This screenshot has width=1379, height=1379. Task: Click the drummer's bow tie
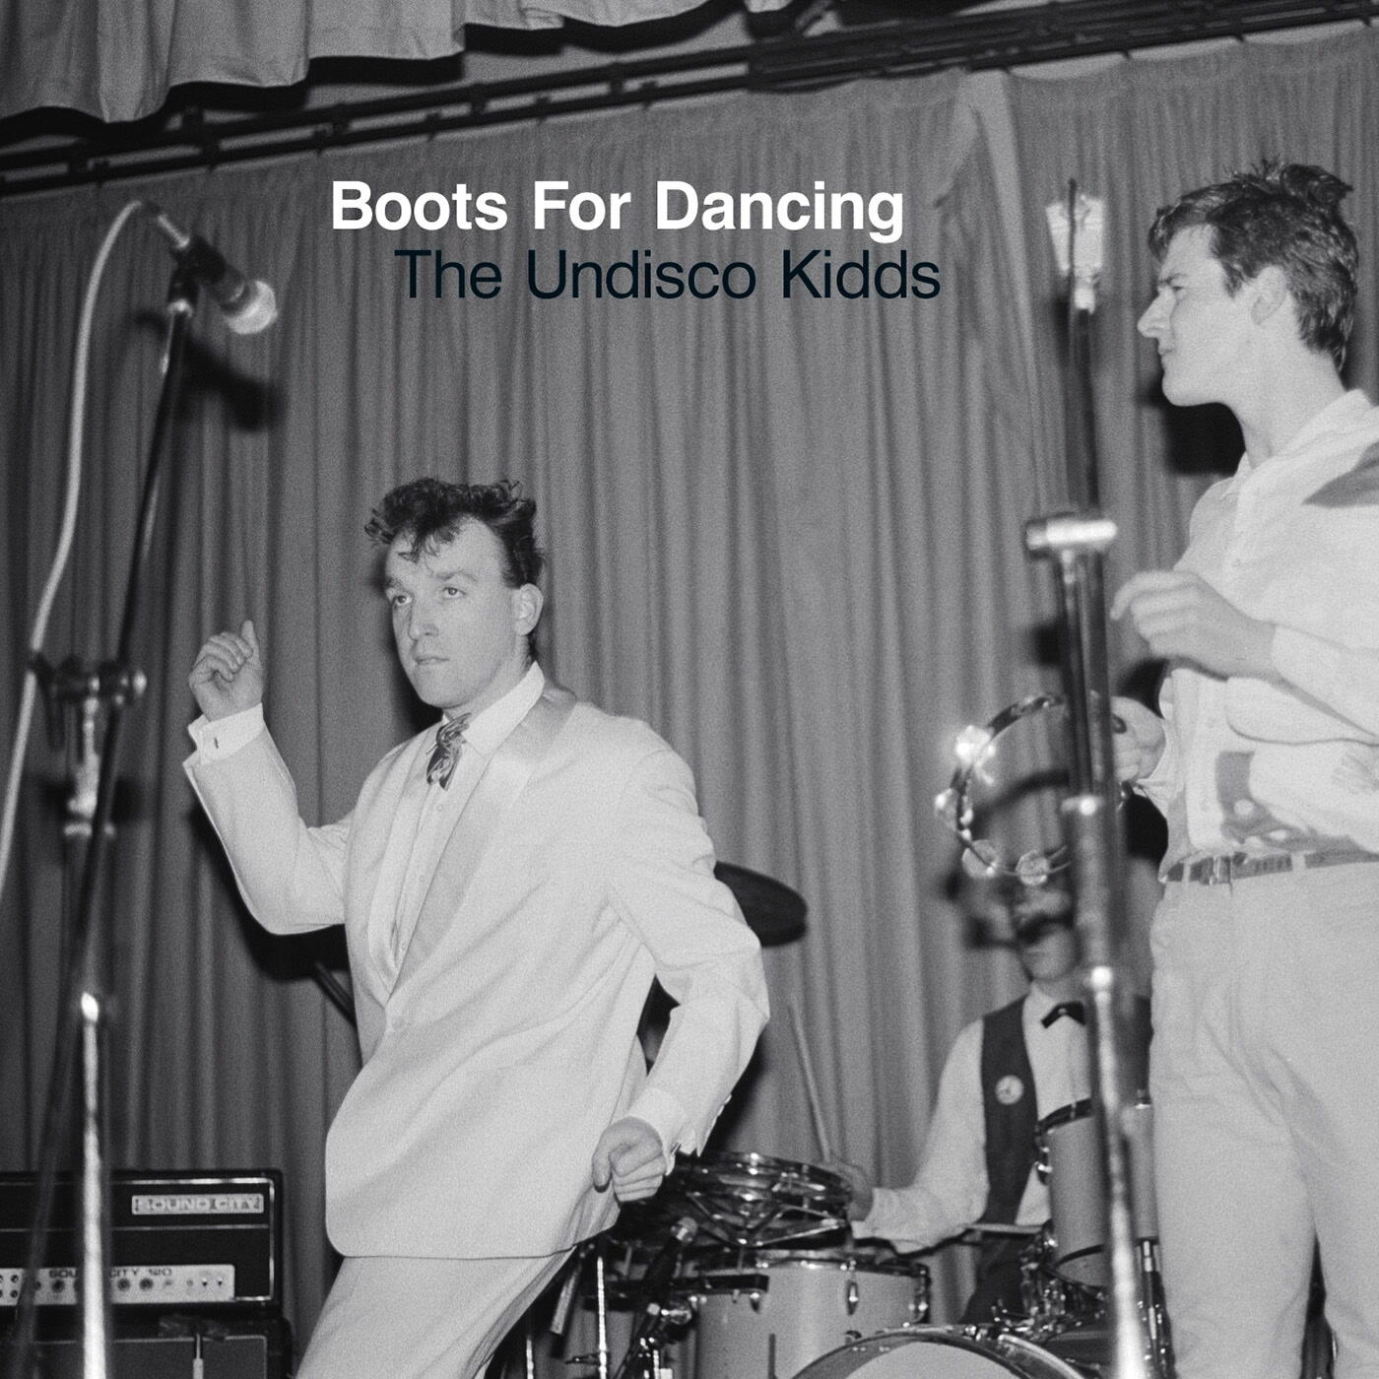[x=1063, y=1013]
